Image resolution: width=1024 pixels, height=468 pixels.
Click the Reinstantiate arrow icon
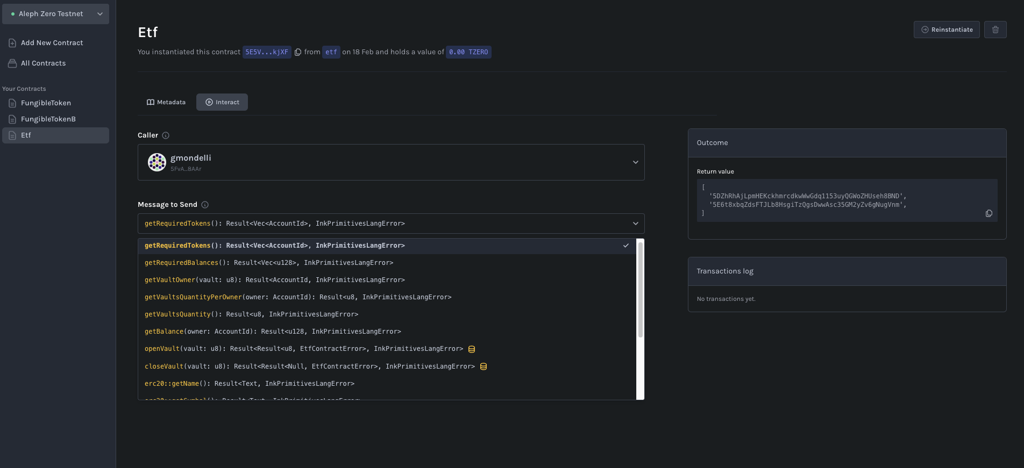(x=925, y=30)
